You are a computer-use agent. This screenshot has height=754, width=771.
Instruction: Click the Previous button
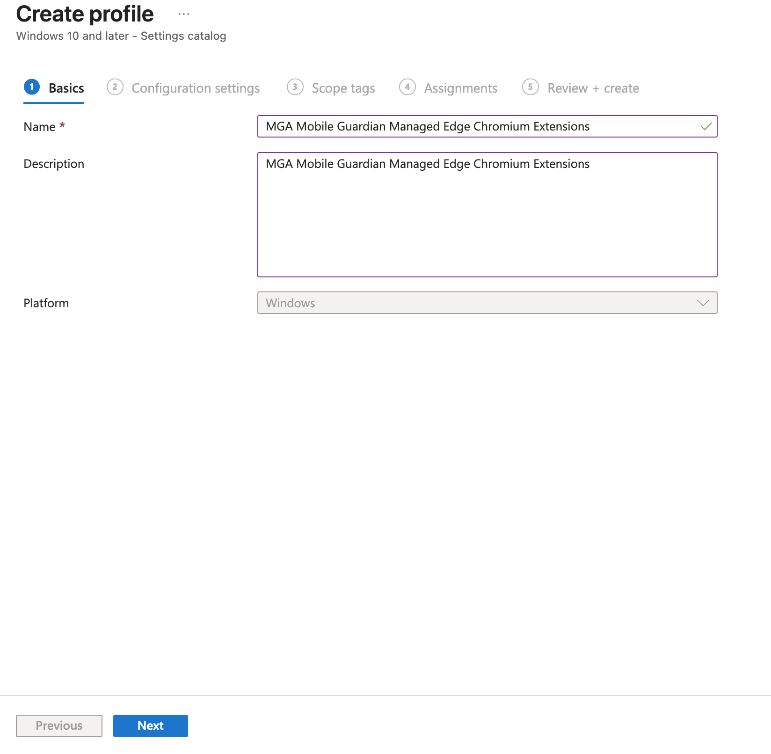pos(58,725)
